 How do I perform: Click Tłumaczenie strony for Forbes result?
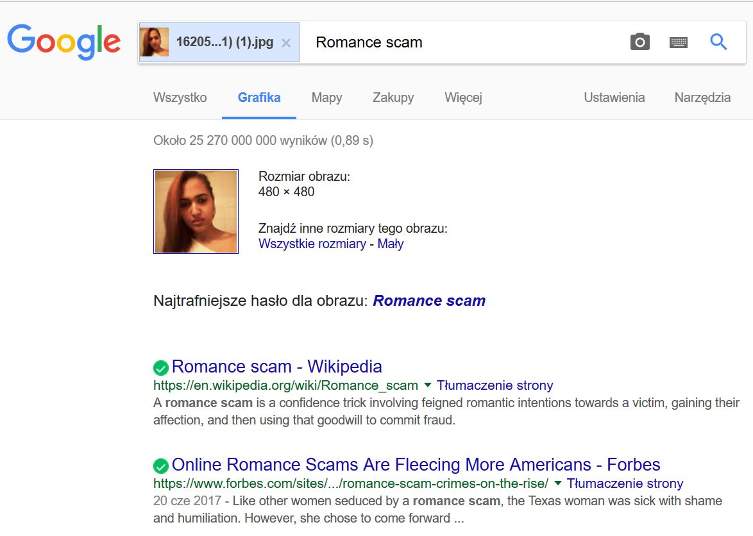pos(625,483)
